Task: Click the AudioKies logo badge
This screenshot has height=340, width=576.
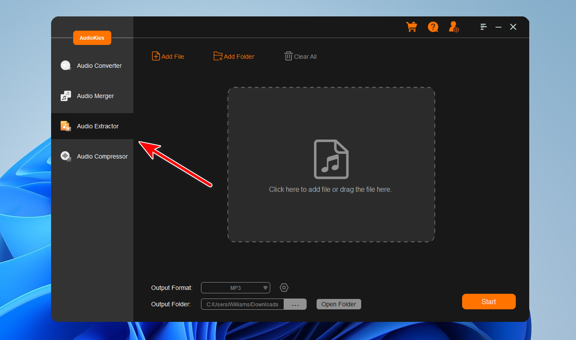Action: 92,38
